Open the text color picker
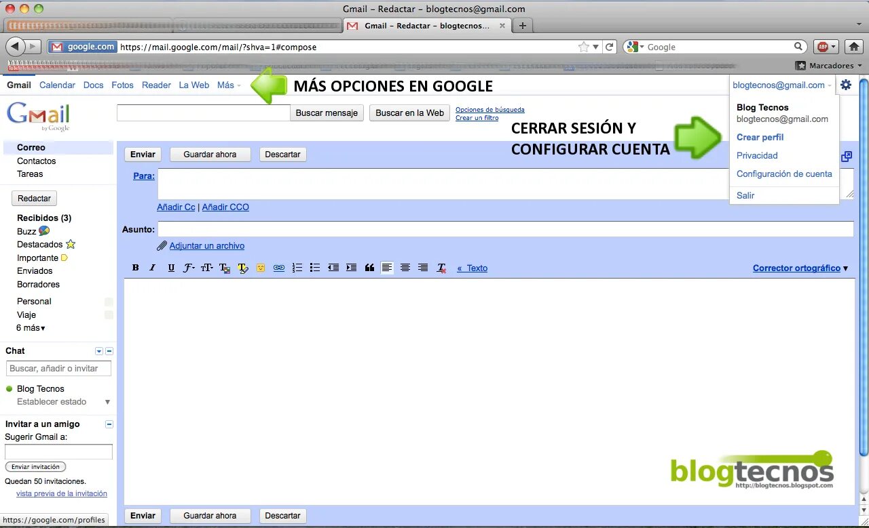Viewport: 869px width, 528px height. tap(225, 268)
